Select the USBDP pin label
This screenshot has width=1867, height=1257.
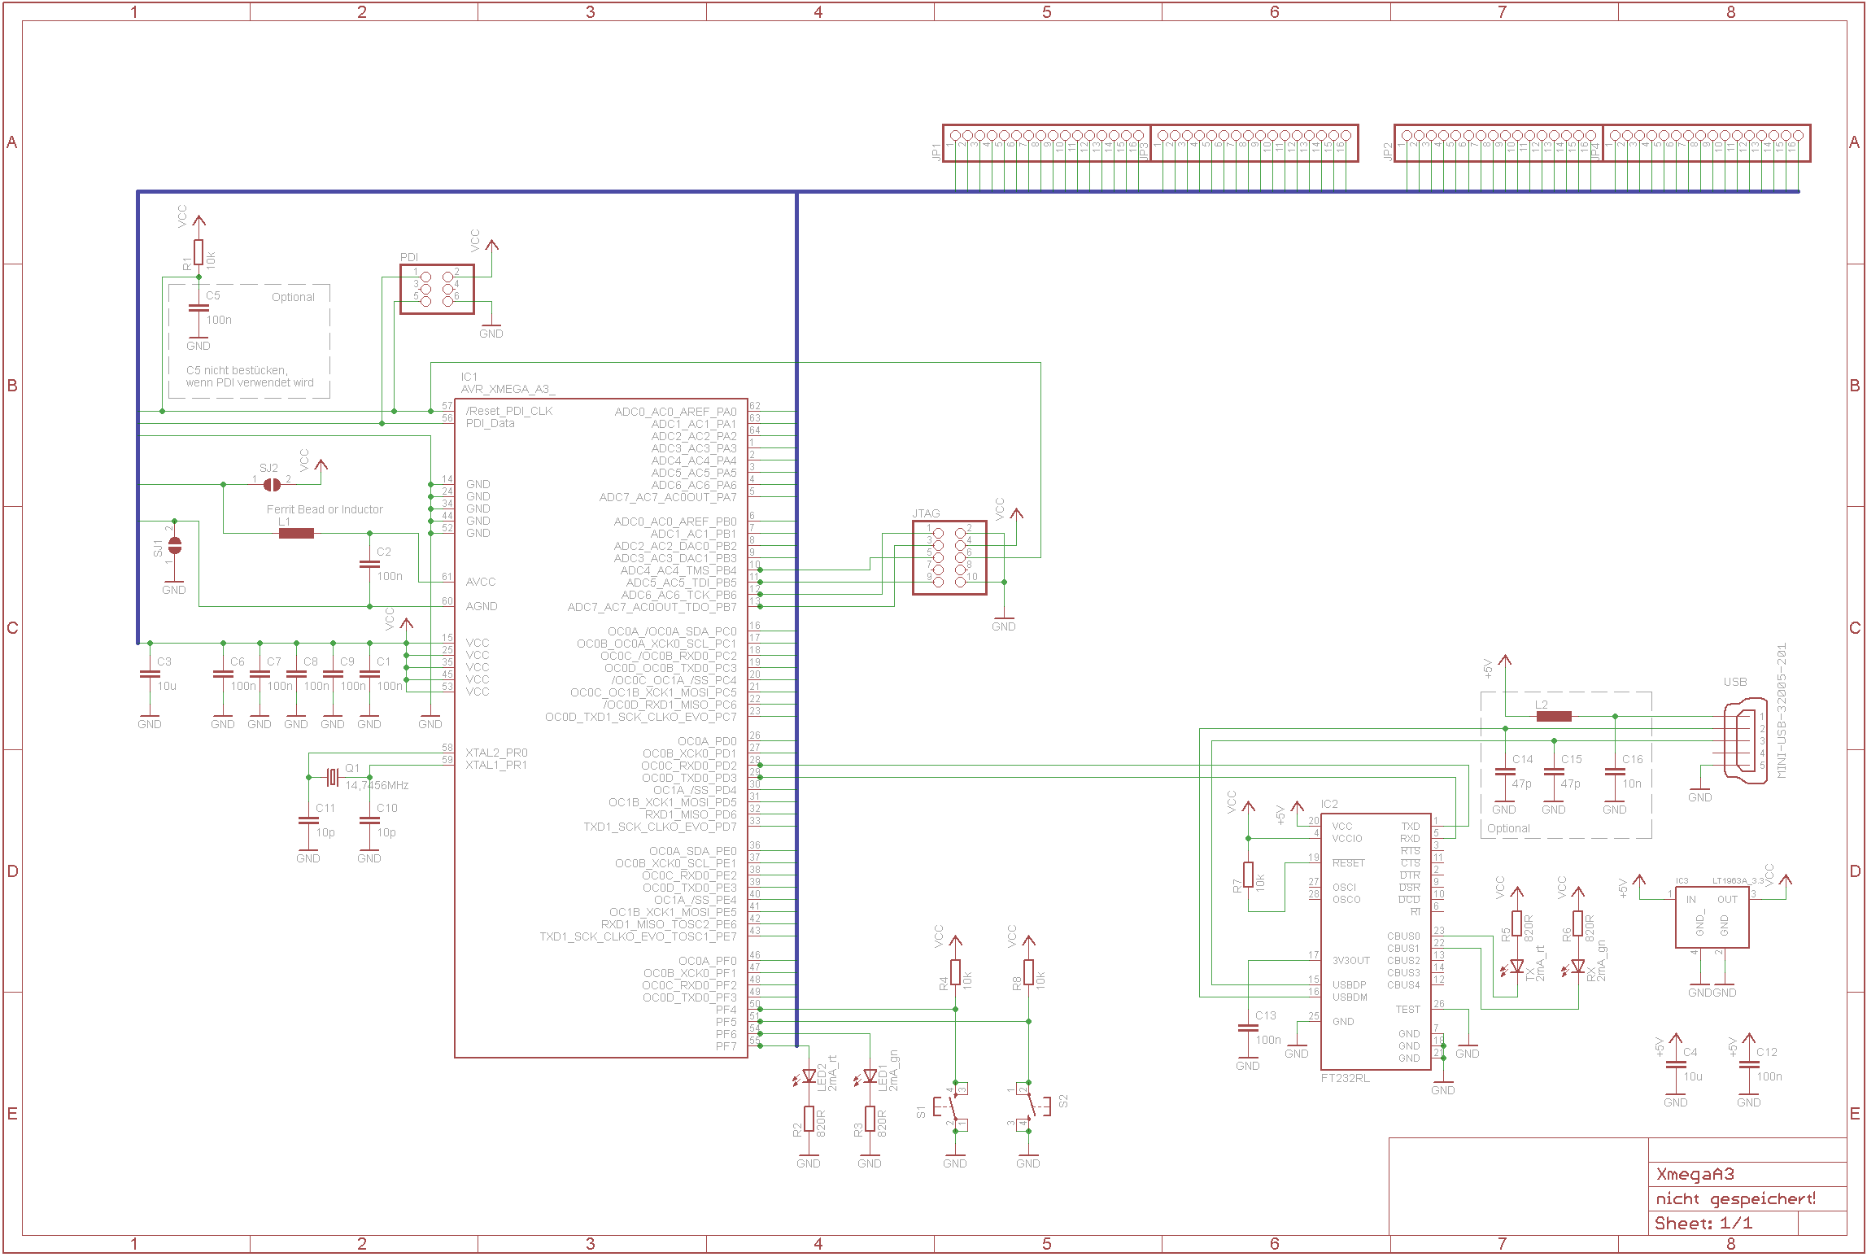click(1349, 985)
